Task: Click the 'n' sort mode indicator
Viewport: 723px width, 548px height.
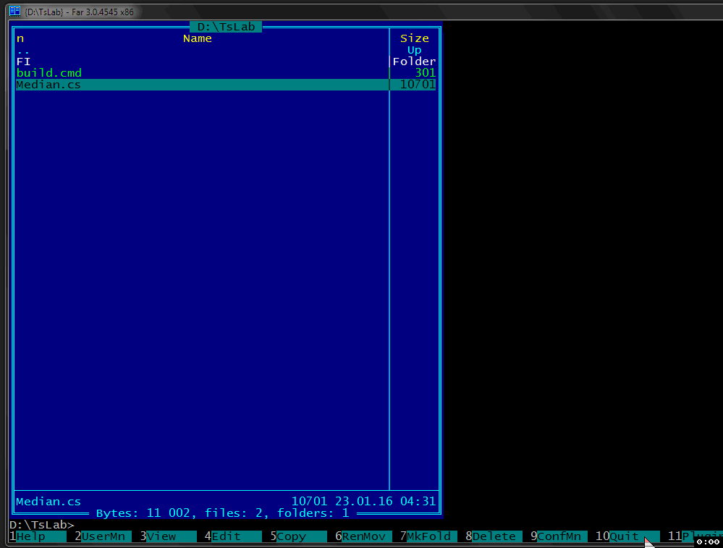Action: 20,39
